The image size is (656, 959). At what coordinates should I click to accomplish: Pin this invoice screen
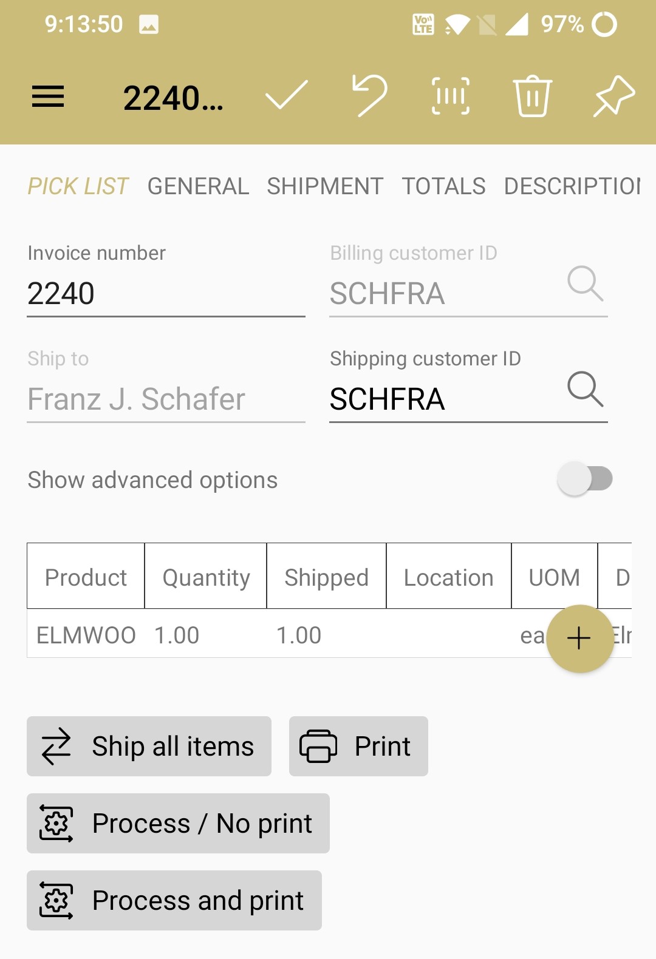point(614,96)
